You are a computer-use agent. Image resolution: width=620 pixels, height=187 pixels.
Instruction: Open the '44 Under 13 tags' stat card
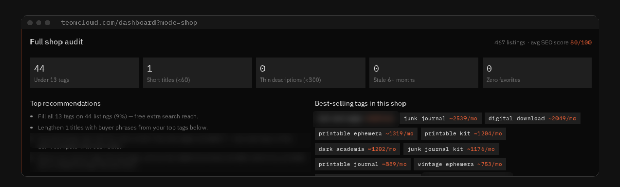pyautogui.click(x=84, y=73)
